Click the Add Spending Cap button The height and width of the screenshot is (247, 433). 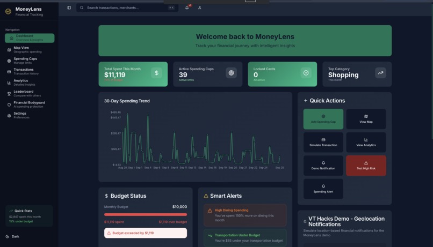click(323, 119)
